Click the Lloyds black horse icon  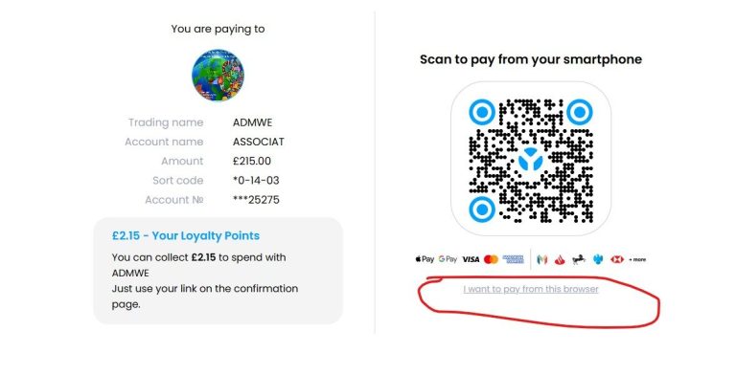(x=579, y=259)
